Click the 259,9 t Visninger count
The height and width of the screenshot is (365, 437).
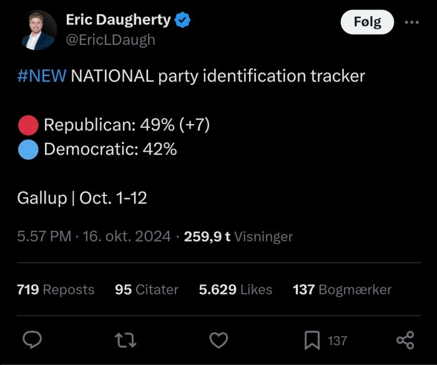pyautogui.click(x=238, y=236)
